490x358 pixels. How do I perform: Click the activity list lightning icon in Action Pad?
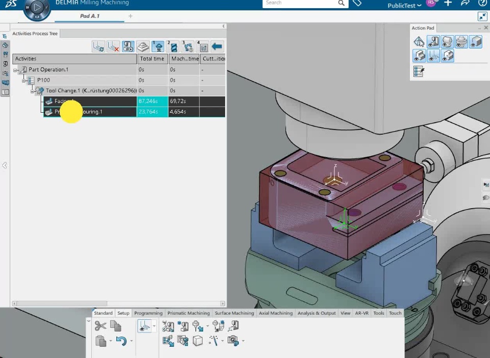coord(419,71)
